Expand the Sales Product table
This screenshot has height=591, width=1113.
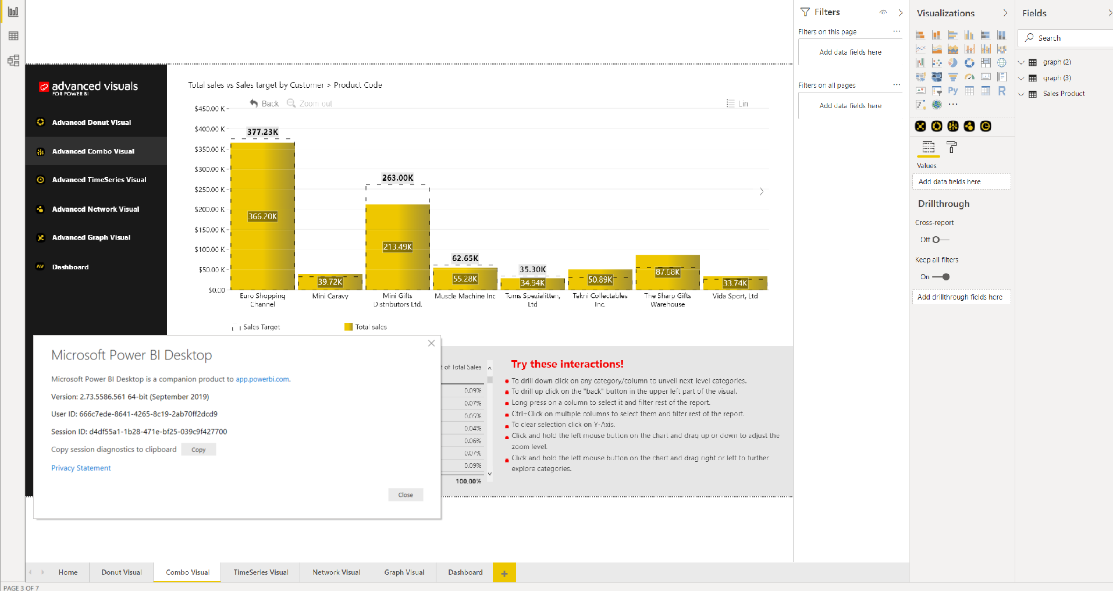pyautogui.click(x=1021, y=94)
